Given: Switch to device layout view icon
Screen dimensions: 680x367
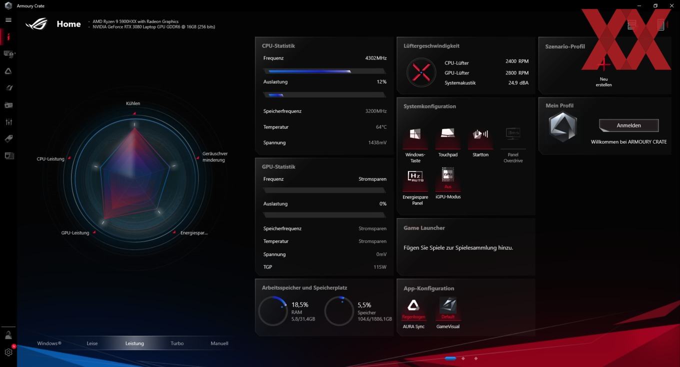Looking at the screenshot, I should pos(661,24).
